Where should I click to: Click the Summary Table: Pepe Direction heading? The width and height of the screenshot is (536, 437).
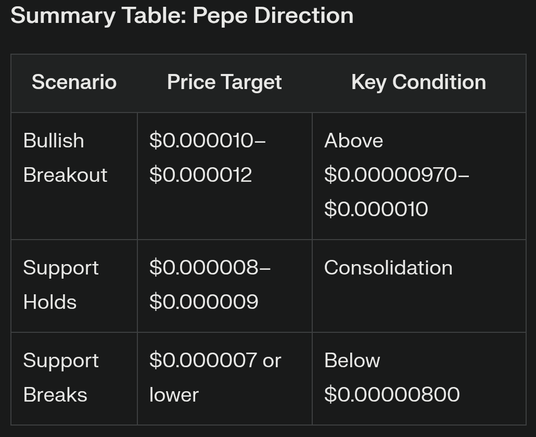coord(182,16)
